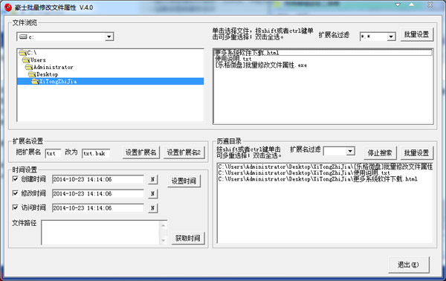Toggle the 访问时间 checkbox
Image resolution: width=446 pixels, height=281 pixels.
tap(16, 207)
